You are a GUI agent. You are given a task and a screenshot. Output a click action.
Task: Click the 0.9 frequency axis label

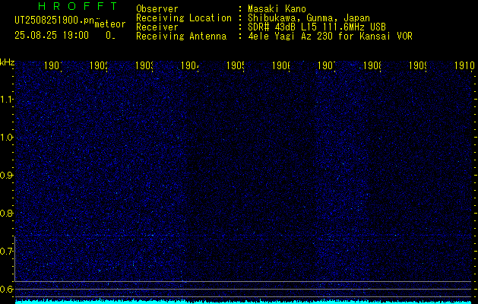pos(6,176)
